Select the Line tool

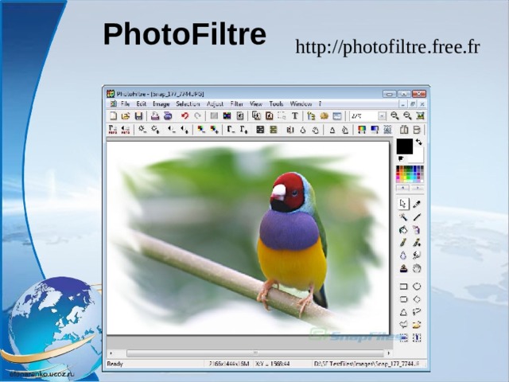(x=417, y=217)
